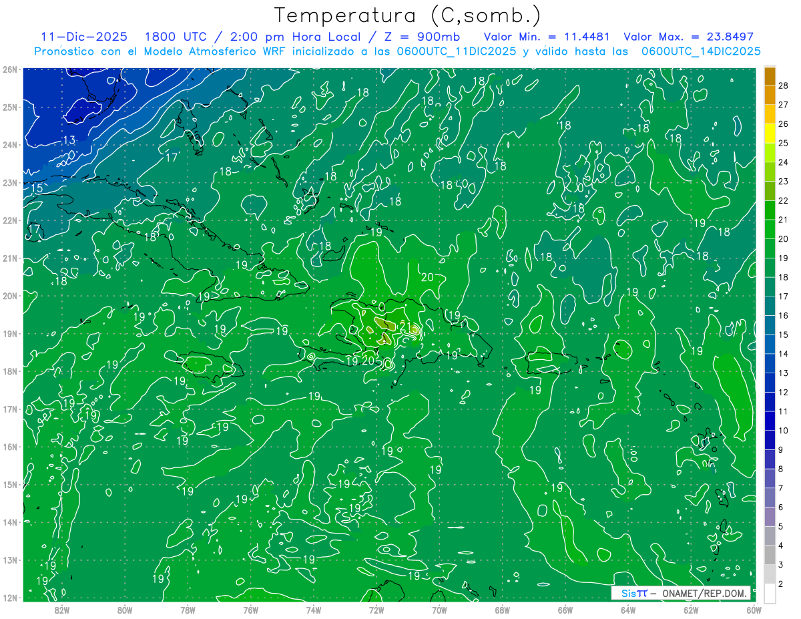Click the 15N latitude axis label
Screen dimensions: 801x619
pyautogui.click(x=9, y=485)
